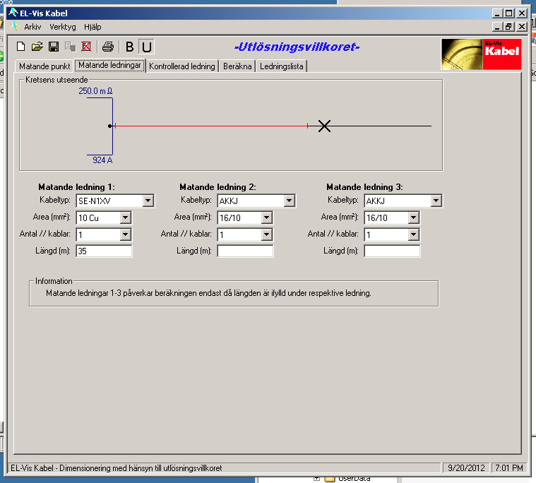Click the New document icon
Screen dimensions: 536x483
tap(21, 47)
